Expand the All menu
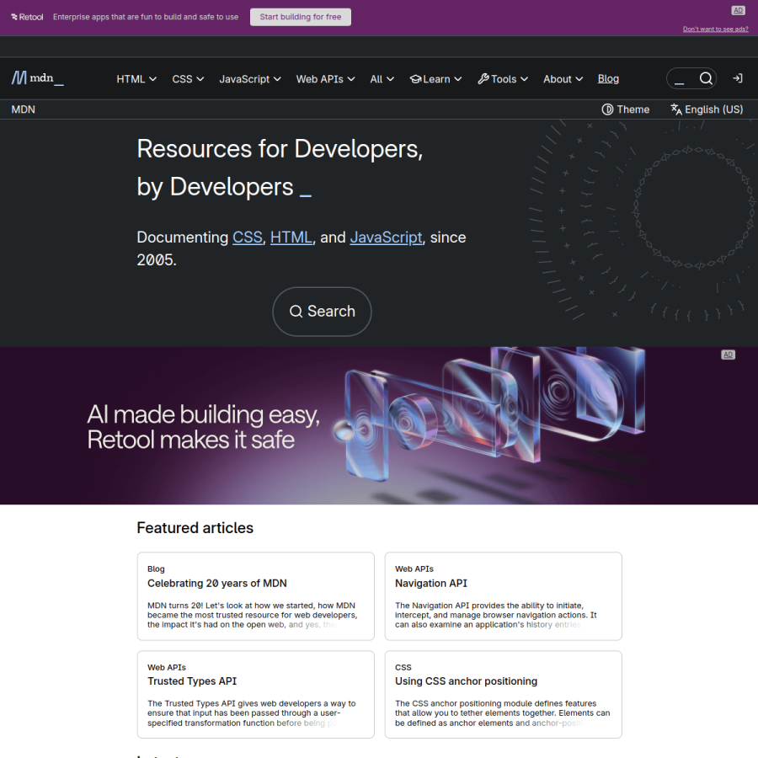The width and height of the screenshot is (758, 758). (x=382, y=79)
